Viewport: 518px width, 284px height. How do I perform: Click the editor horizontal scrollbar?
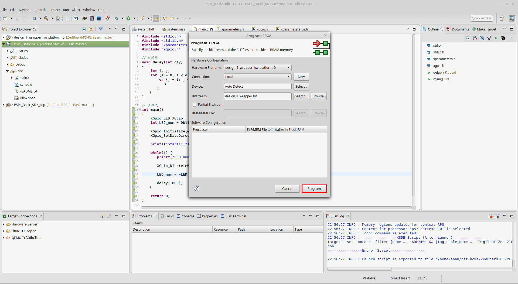(277, 207)
